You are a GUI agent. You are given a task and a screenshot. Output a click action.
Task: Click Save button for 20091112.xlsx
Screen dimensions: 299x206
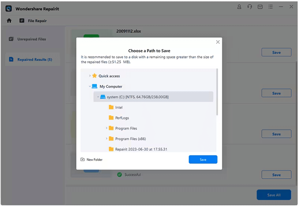click(x=276, y=52)
